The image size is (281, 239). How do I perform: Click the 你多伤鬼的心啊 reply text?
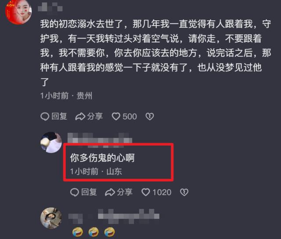pos(102,158)
